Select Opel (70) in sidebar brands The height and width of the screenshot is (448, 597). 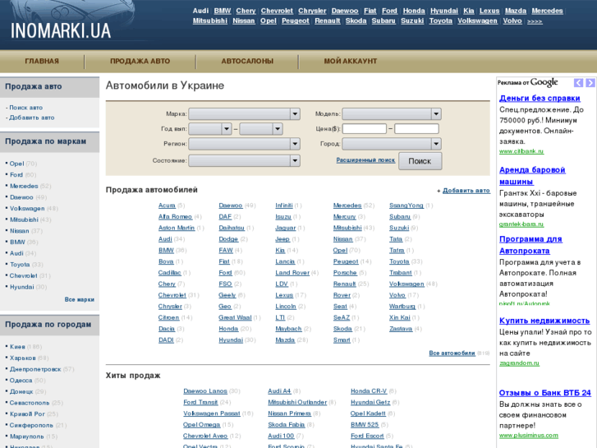click(x=16, y=164)
